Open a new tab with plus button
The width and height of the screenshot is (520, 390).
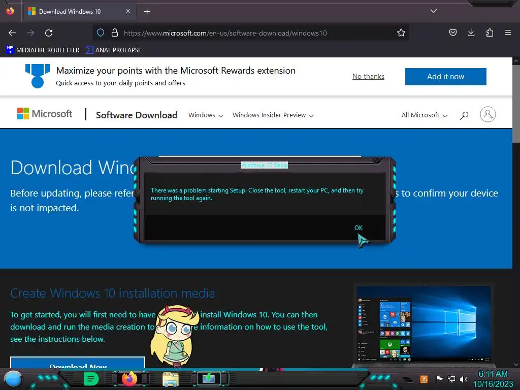(x=147, y=12)
